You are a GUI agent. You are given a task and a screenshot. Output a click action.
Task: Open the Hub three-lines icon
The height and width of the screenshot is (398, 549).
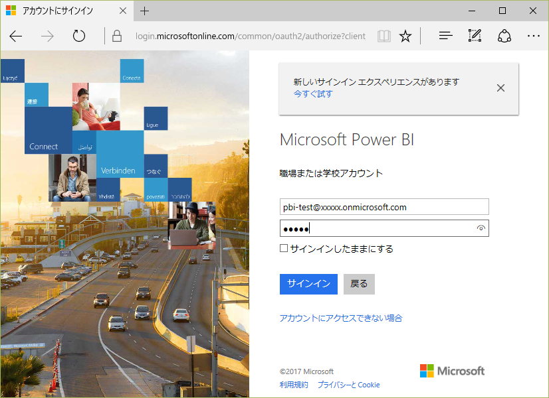click(446, 36)
